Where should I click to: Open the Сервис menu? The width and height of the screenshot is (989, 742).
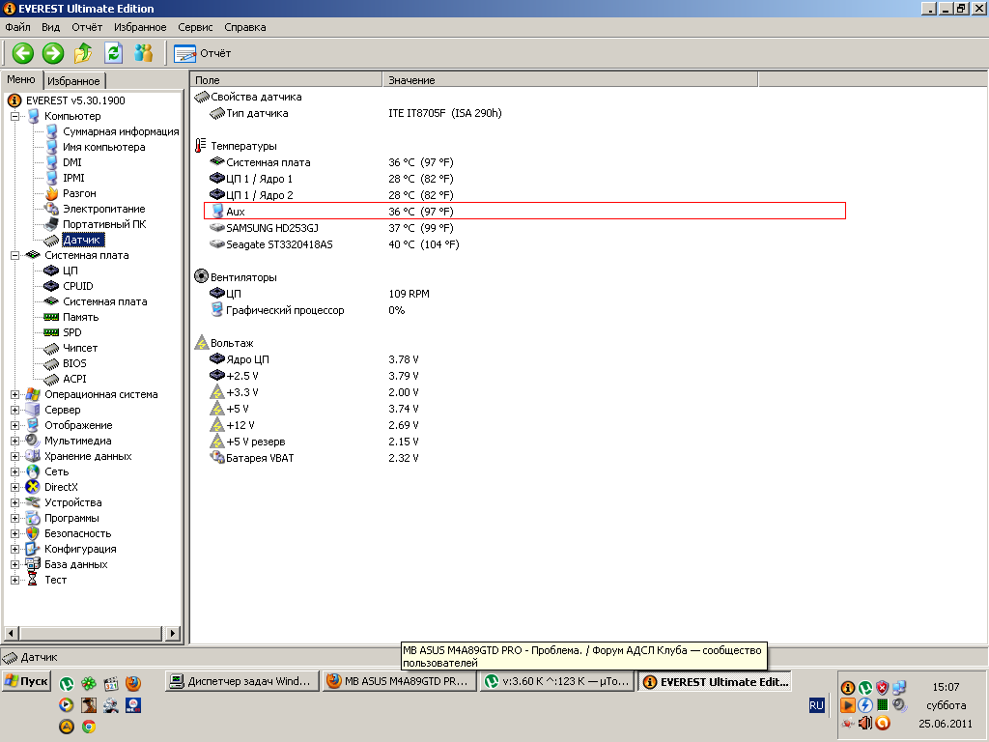195,27
